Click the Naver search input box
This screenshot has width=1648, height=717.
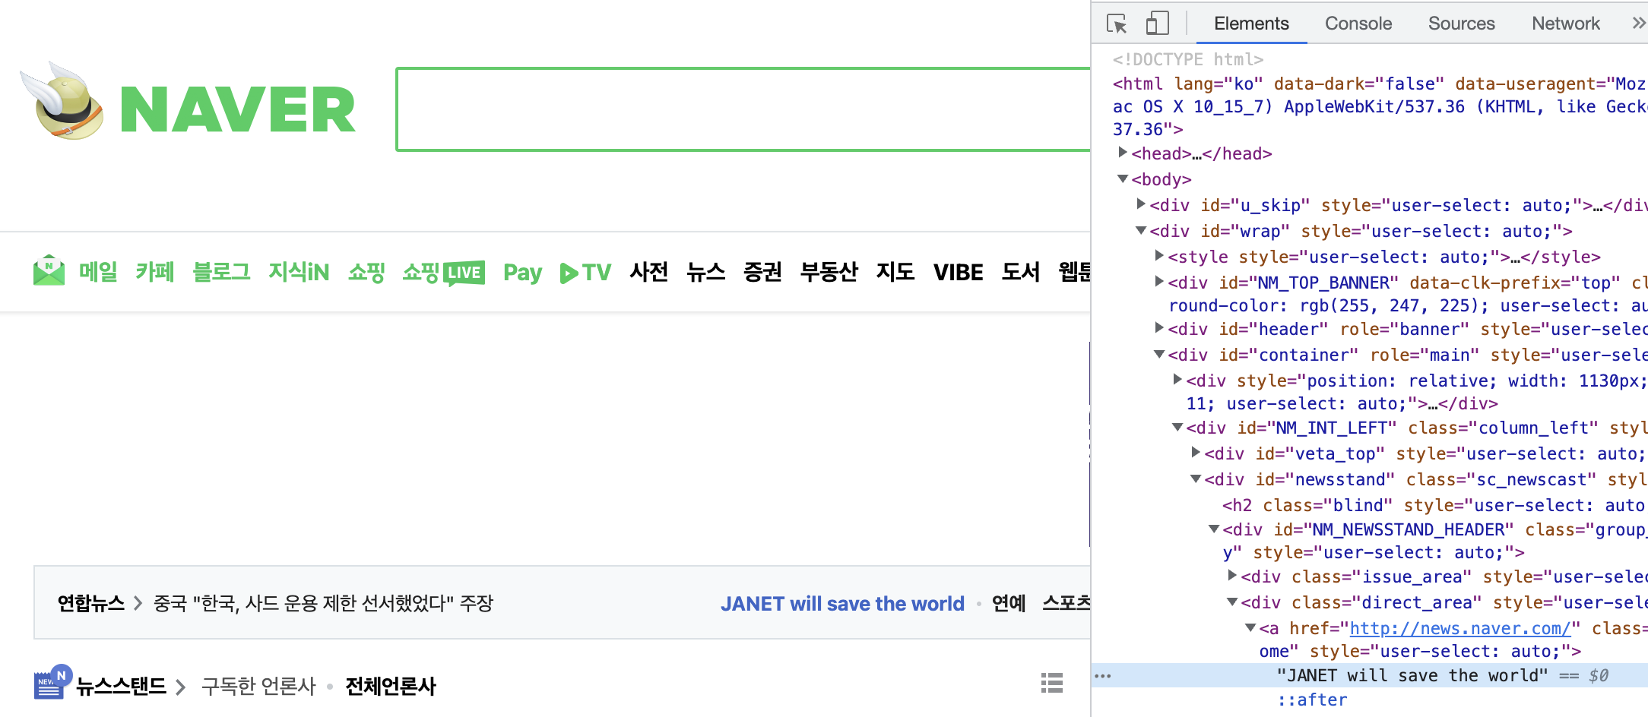pyautogui.click(x=743, y=109)
